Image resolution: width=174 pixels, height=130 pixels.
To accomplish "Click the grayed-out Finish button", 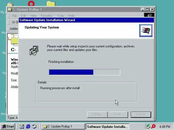I will (x=118, y=115).
